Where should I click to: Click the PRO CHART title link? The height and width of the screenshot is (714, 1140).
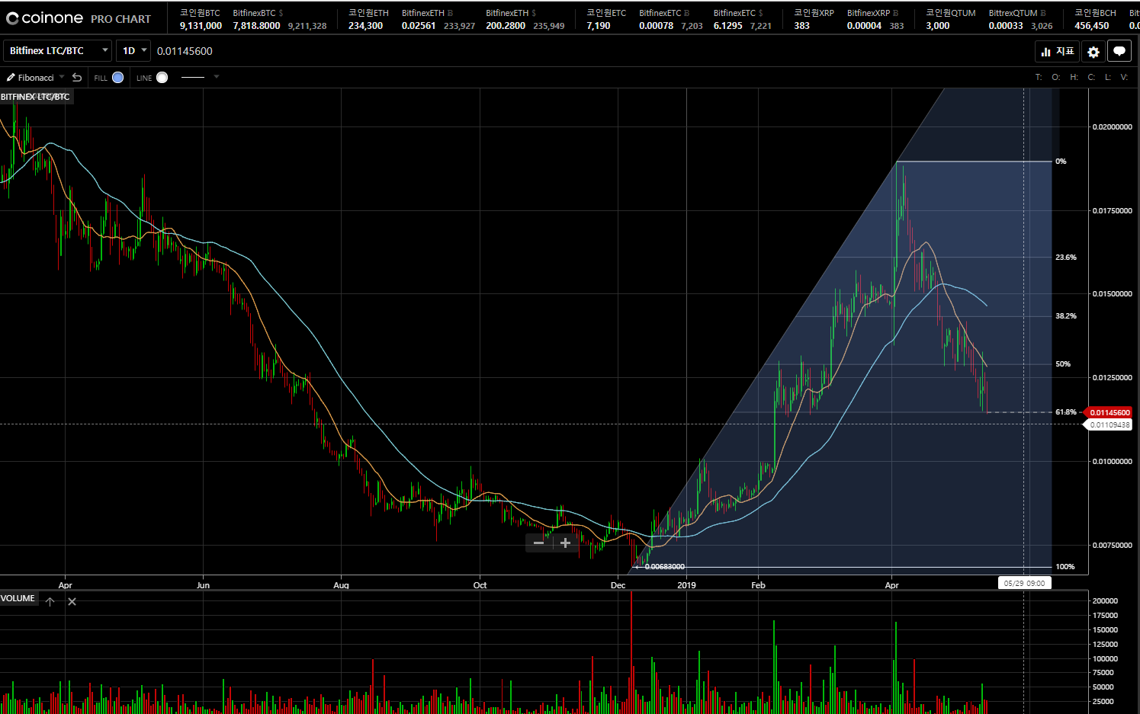(x=120, y=19)
